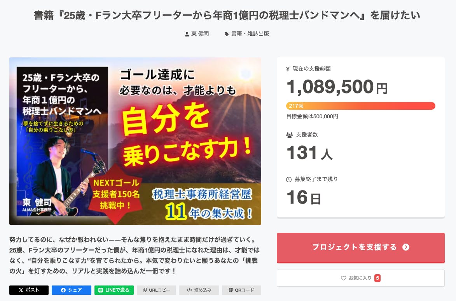Copy the project link with URLコピー

pos(156,290)
